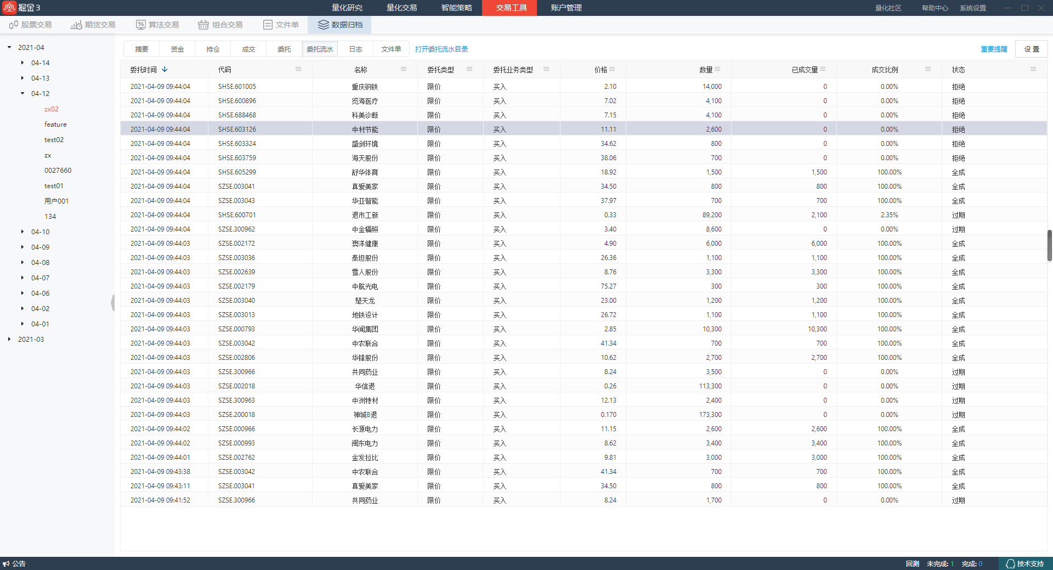This screenshot has height=570, width=1053.
Task: Click code SZSE.002762 cell
Action: [x=236, y=458]
